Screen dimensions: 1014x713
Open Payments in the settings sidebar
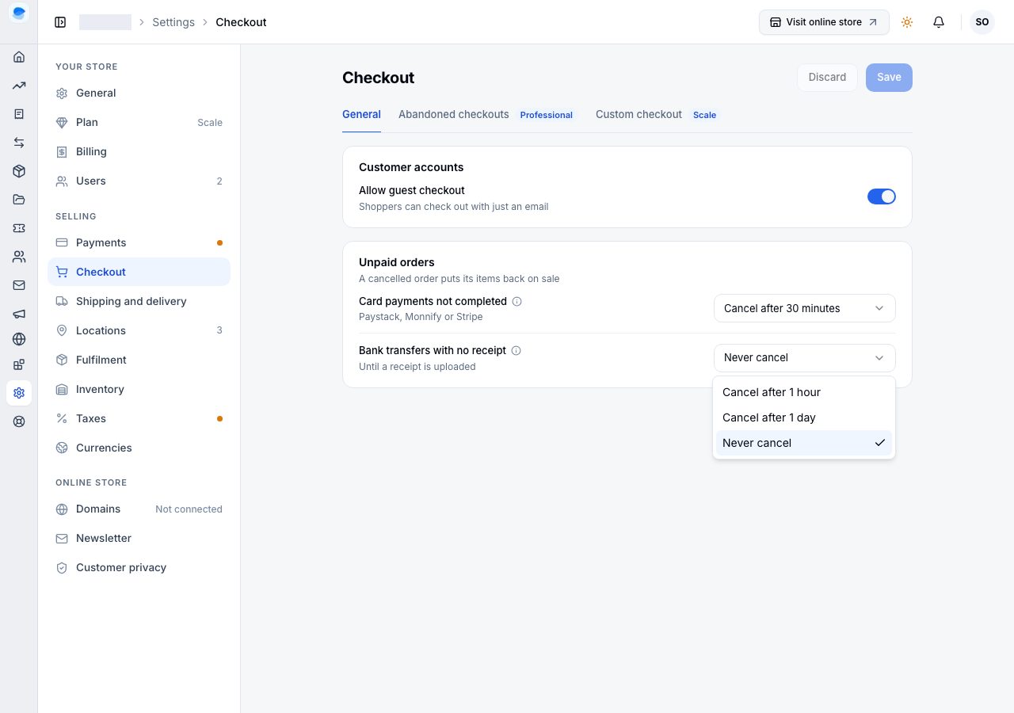139,242
